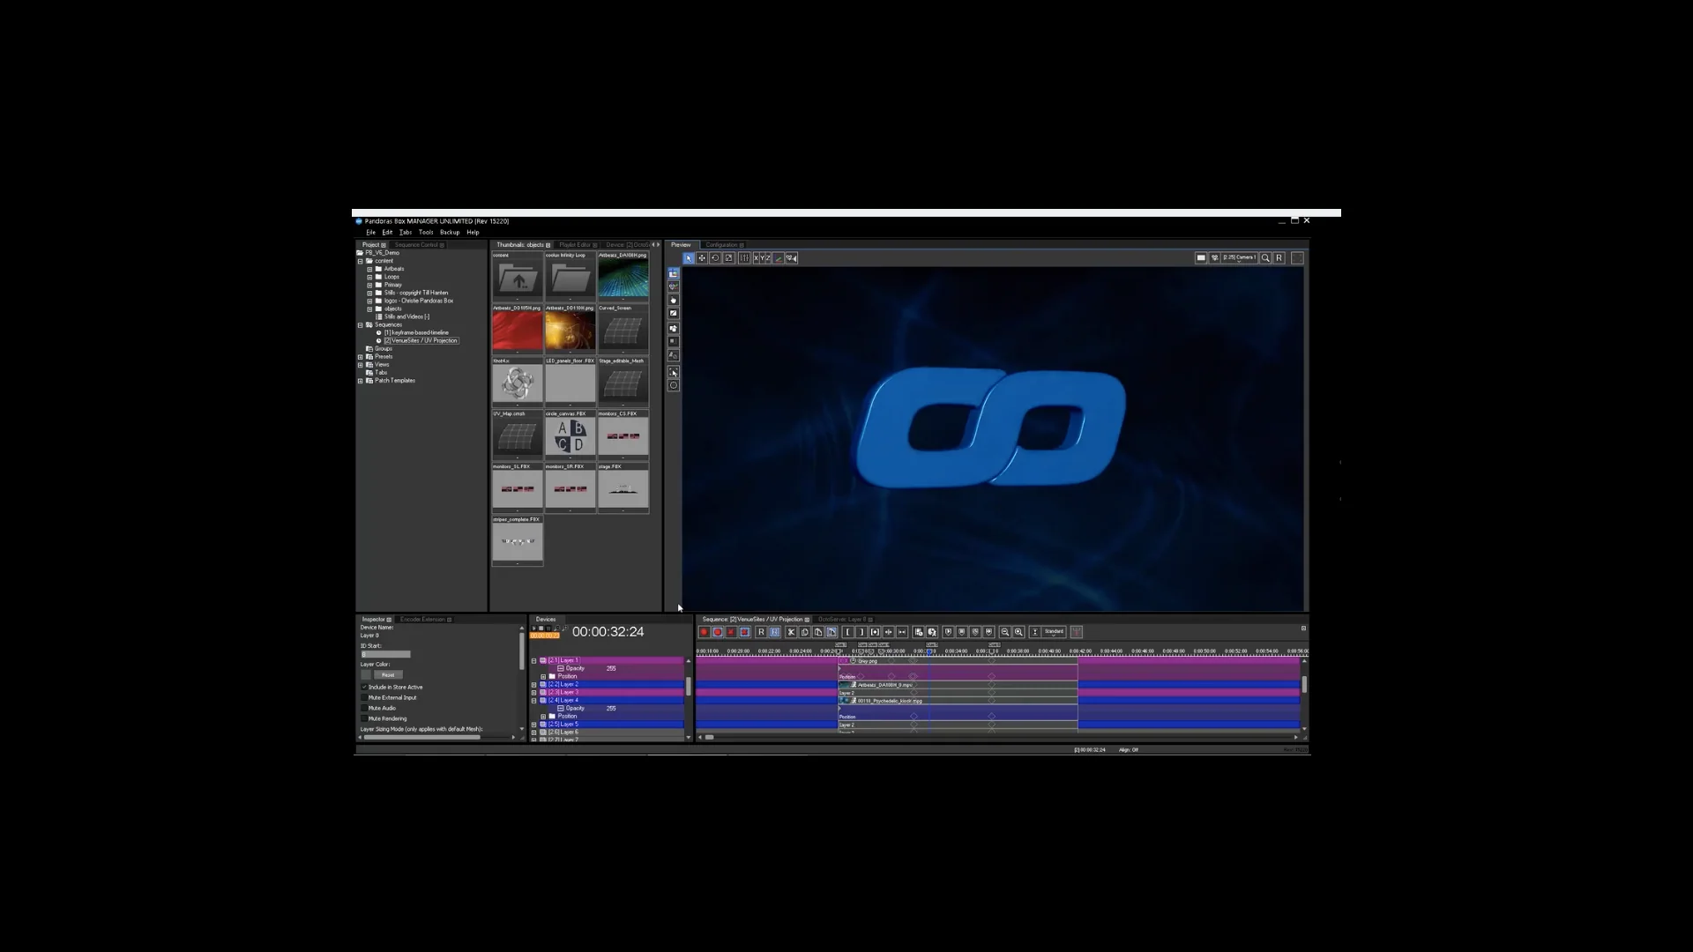This screenshot has width=1693, height=952.
Task: Collapse Layer 1 in Devices panel
Action: 533,661
